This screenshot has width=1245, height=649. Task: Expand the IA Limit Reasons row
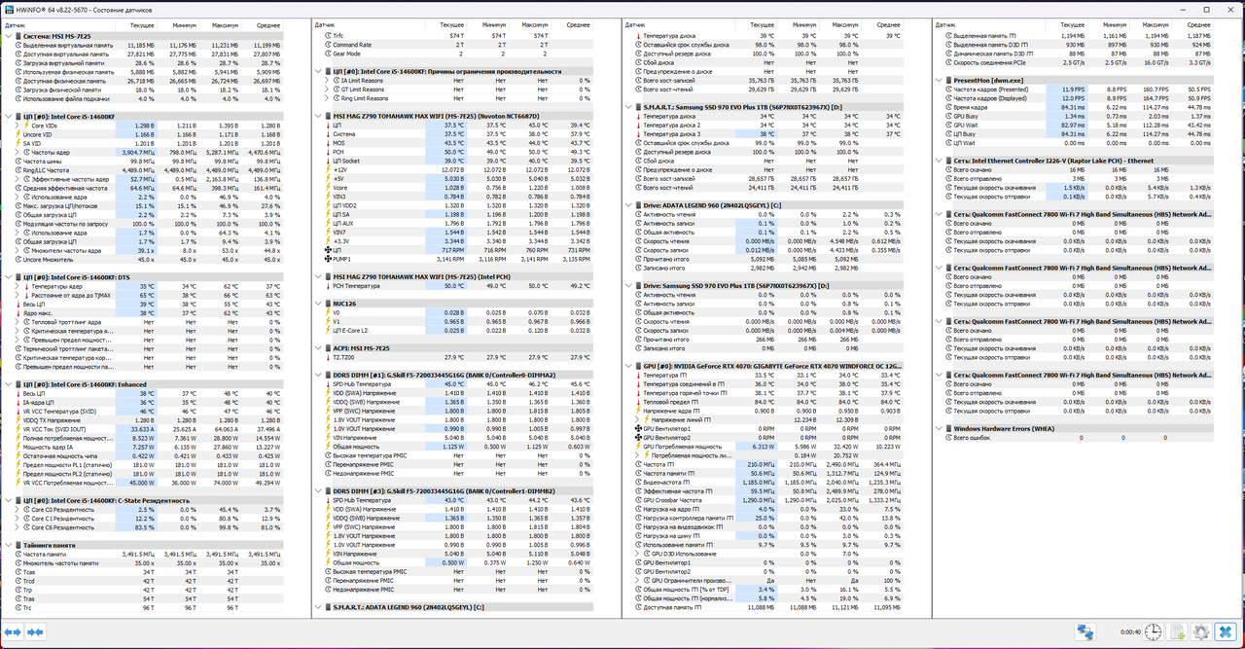pos(327,81)
